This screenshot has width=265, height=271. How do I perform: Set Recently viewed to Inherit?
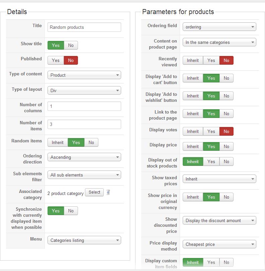[193, 60]
